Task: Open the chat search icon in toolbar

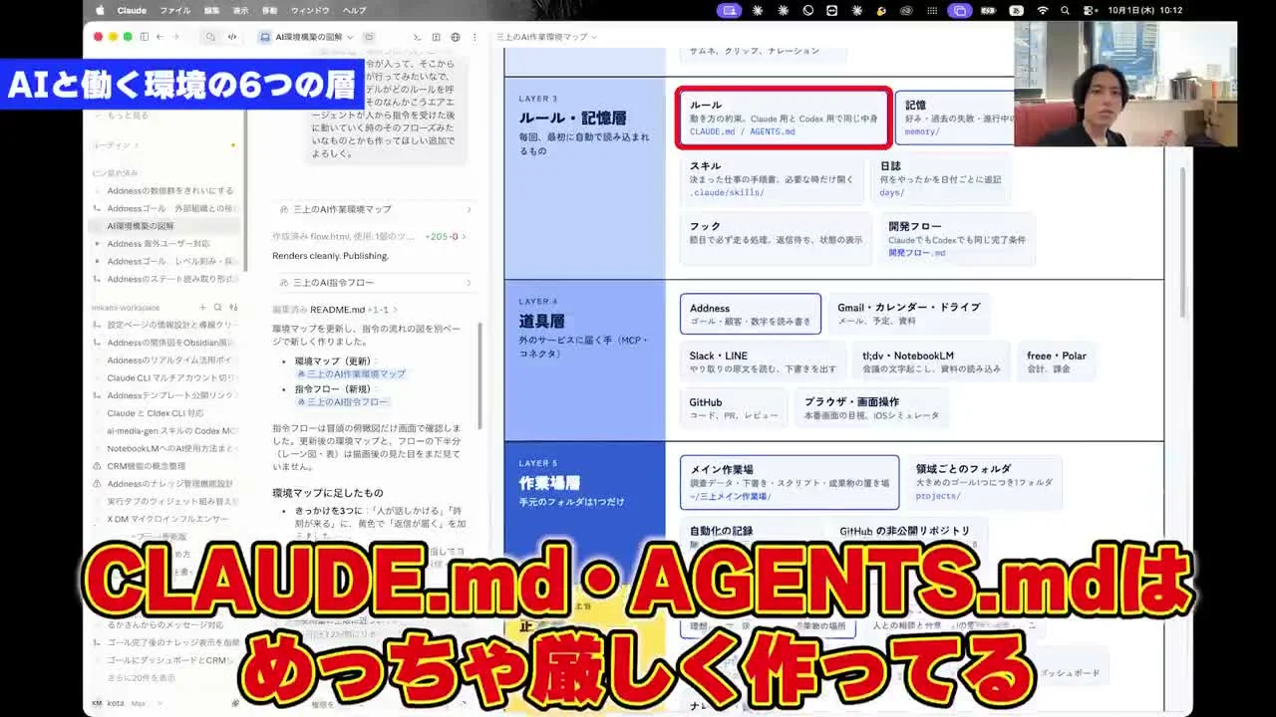Action: coord(210,37)
